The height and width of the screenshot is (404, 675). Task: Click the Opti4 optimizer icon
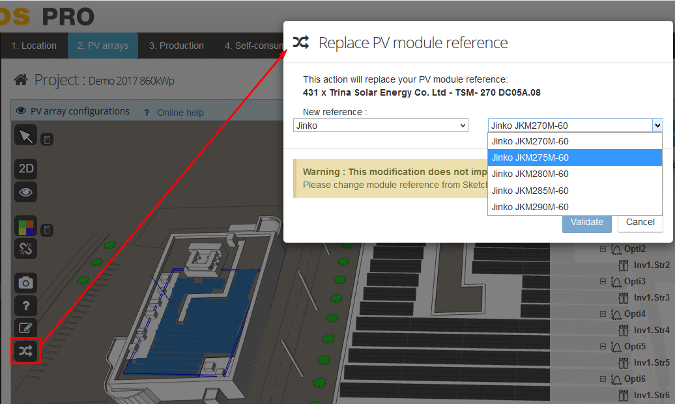pyautogui.click(x=616, y=315)
